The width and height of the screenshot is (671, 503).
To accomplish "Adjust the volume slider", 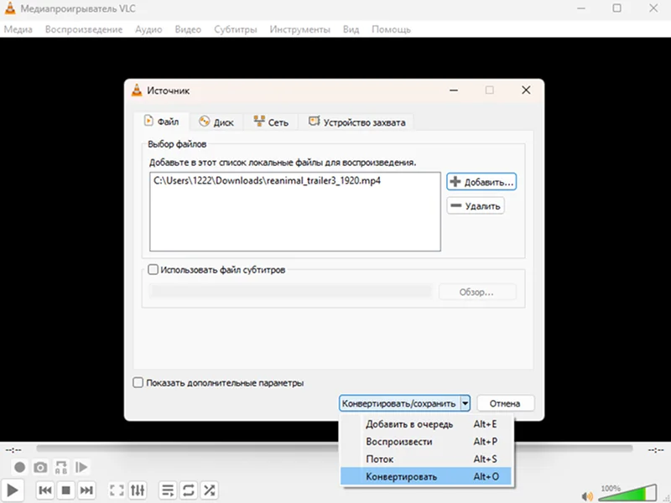I will (627, 493).
